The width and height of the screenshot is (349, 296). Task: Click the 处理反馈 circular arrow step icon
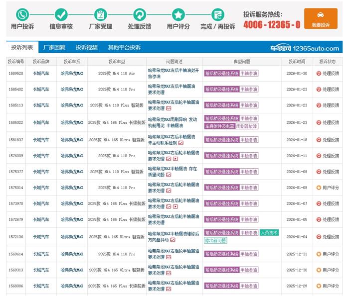click(x=140, y=14)
